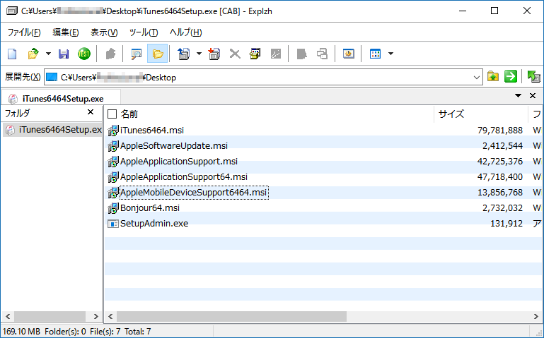Image resolution: width=544 pixels, height=338 pixels.
Task: Click the yellow folder up-arrow icon
Action: click(x=493, y=76)
